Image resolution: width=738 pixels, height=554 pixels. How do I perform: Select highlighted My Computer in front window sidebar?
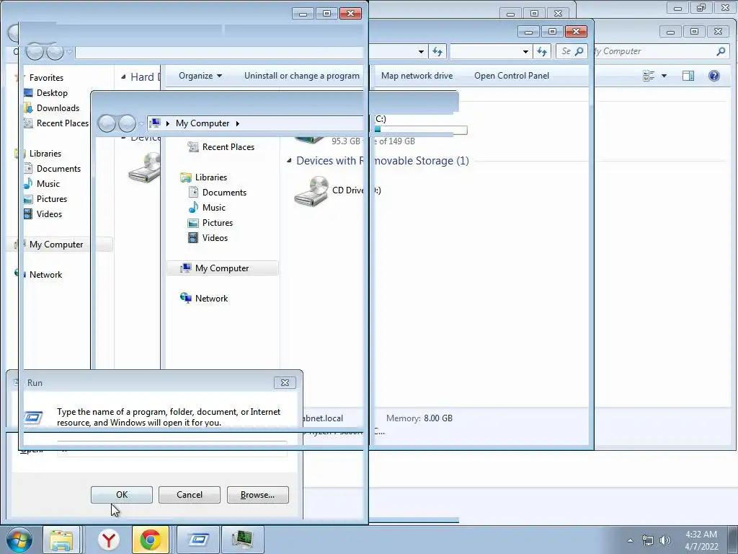tap(222, 268)
